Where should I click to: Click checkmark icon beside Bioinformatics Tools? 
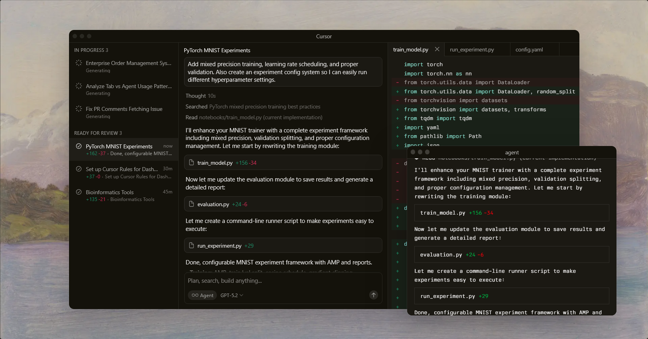[79, 192]
